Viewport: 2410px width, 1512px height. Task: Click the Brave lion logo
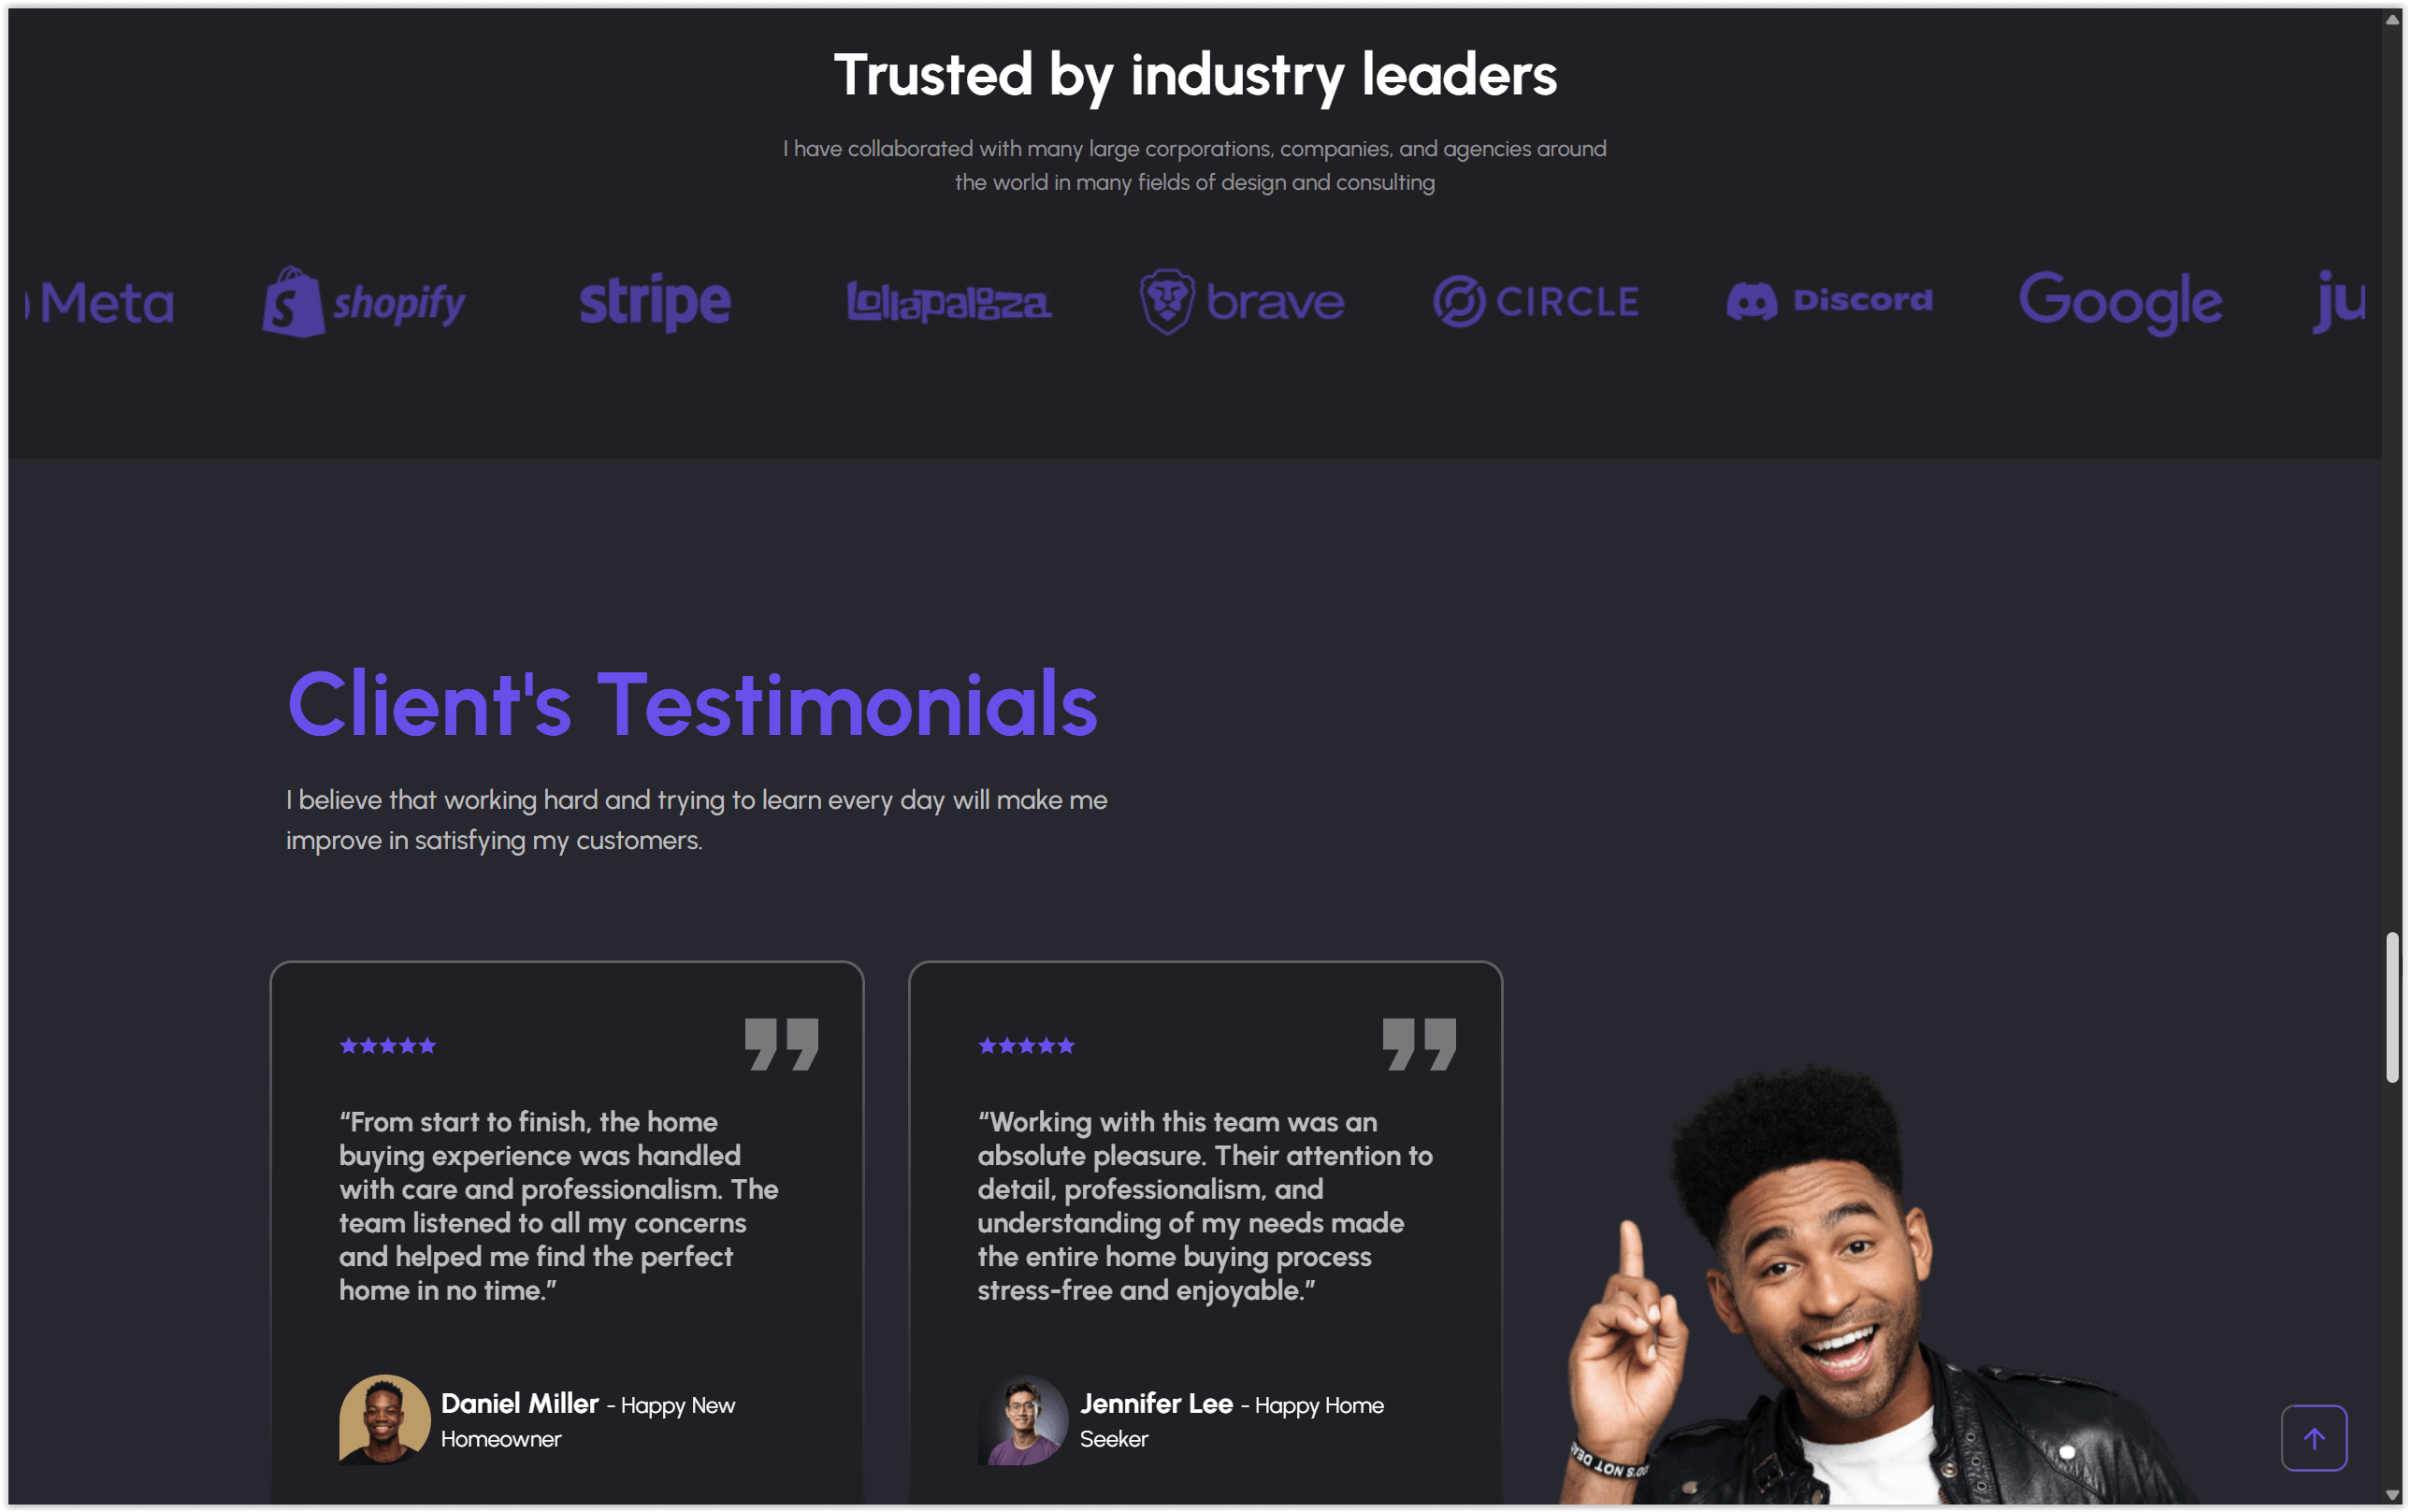coord(1167,301)
